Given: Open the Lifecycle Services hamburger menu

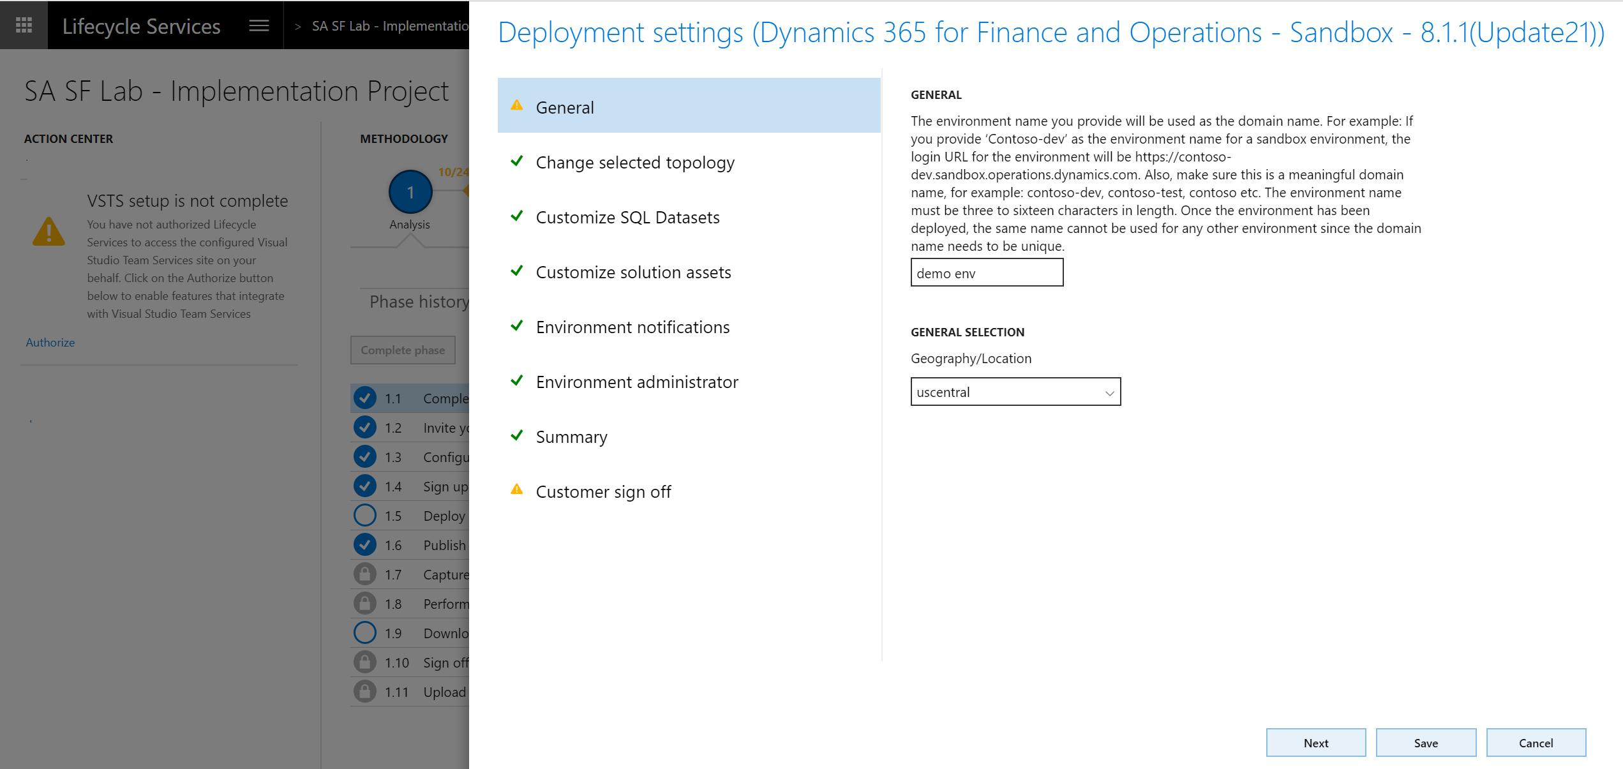Looking at the screenshot, I should (258, 25).
